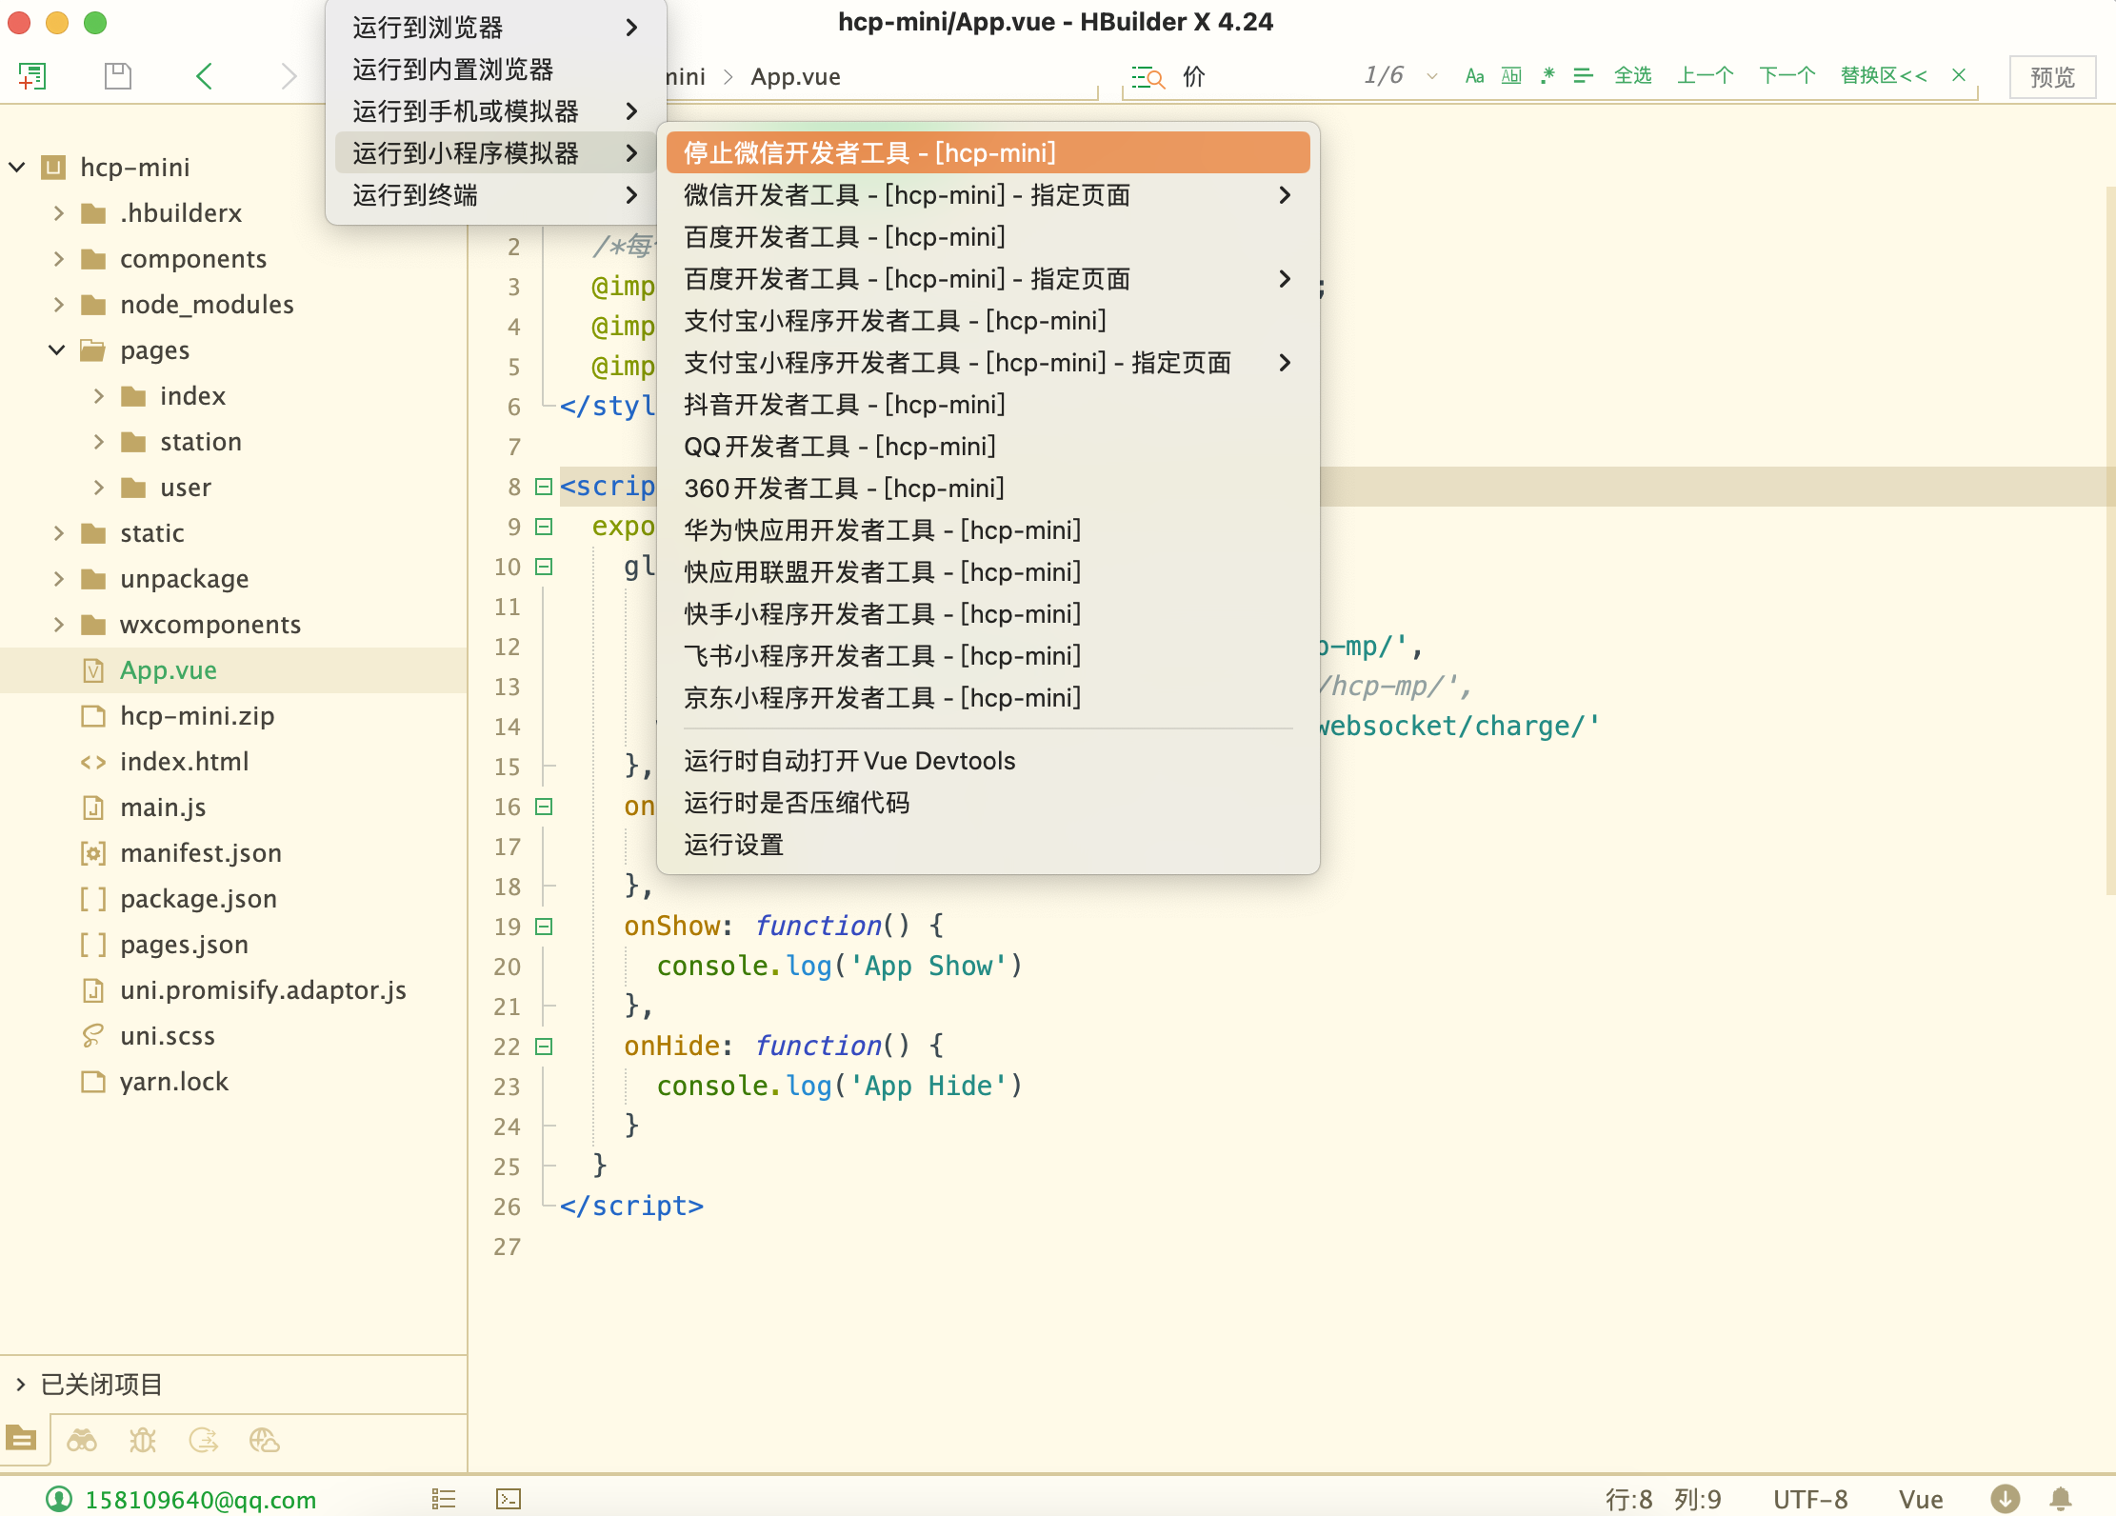Open main.js file
Image resolution: width=2116 pixels, height=1516 pixels.
pyautogui.click(x=163, y=808)
